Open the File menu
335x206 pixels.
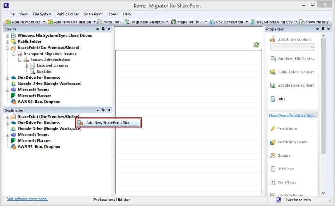click(x=12, y=14)
